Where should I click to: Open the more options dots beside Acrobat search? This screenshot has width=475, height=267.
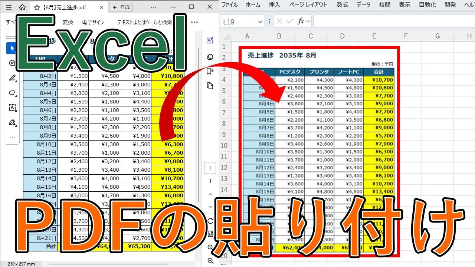(x=194, y=22)
